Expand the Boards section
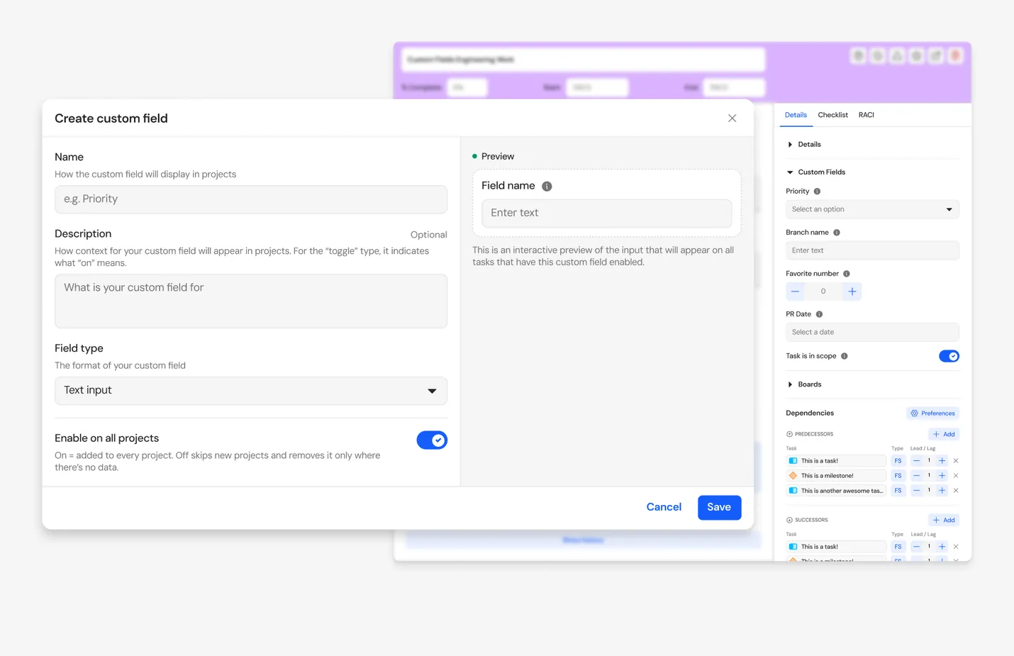This screenshot has height=656, width=1014. click(804, 384)
